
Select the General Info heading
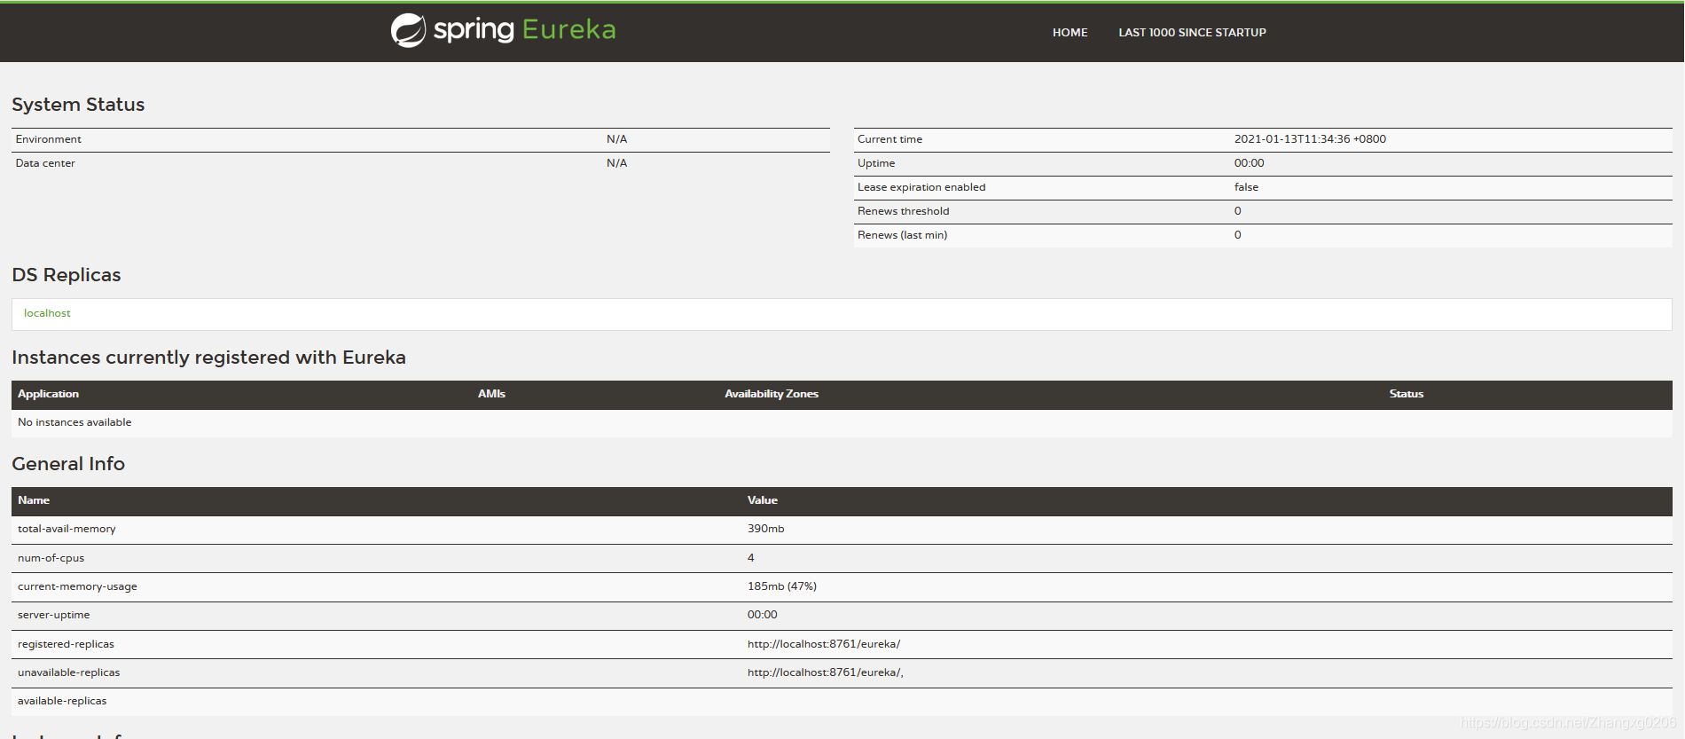pos(68,464)
